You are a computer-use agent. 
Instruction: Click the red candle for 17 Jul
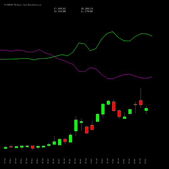click(x=114, y=106)
